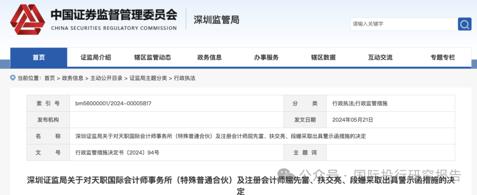Follow the 政务信息 breadcrumb link
Viewport: 477px width, 195px height.
click(x=72, y=78)
